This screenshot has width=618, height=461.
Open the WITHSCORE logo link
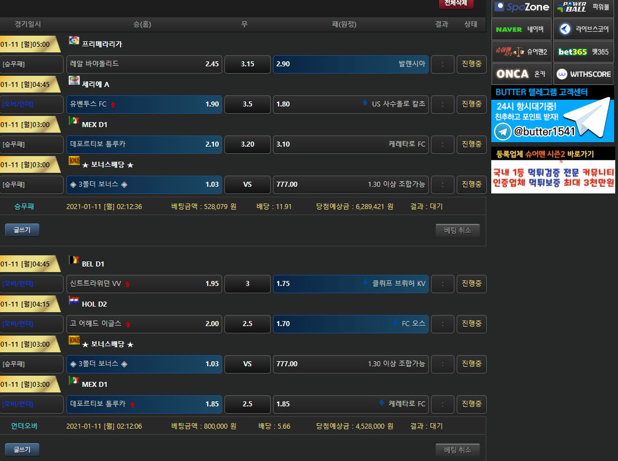(583, 74)
